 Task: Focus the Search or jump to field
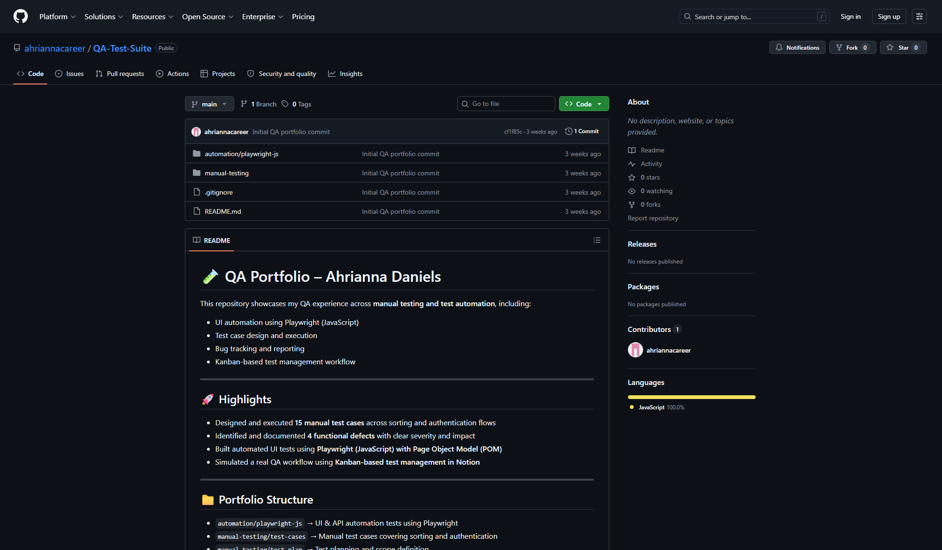point(754,16)
